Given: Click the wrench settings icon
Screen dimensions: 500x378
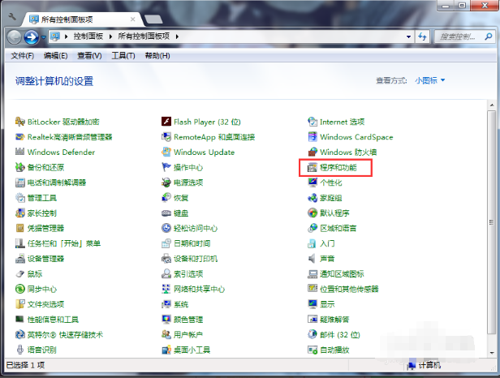Looking at the screenshot, I should (12, 16).
